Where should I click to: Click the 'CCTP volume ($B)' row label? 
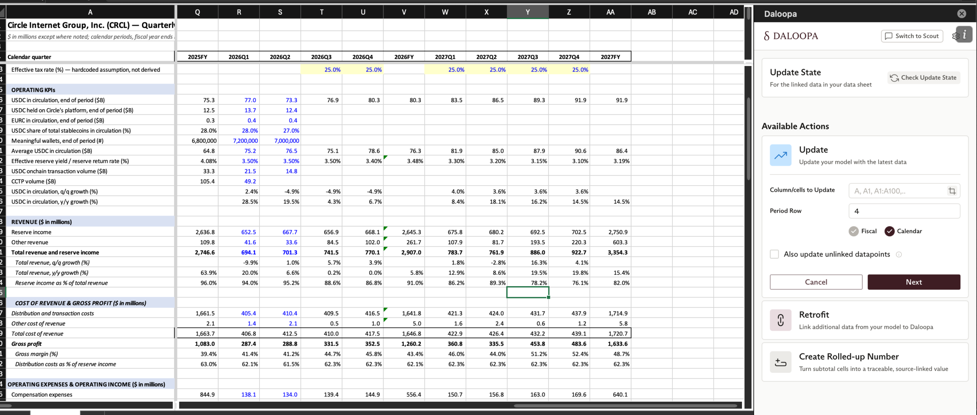point(34,181)
